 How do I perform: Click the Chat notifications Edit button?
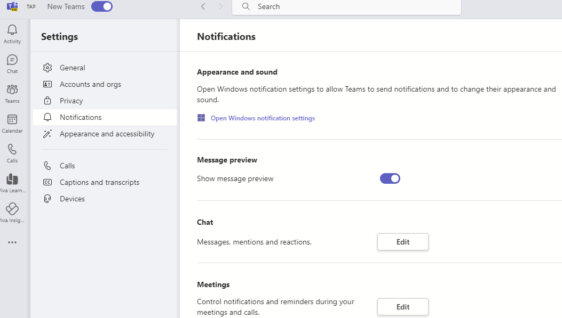pos(403,242)
